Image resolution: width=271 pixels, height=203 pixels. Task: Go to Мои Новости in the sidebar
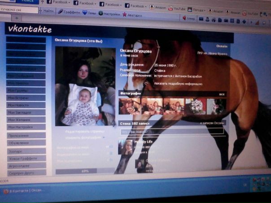[x=26, y=105]
